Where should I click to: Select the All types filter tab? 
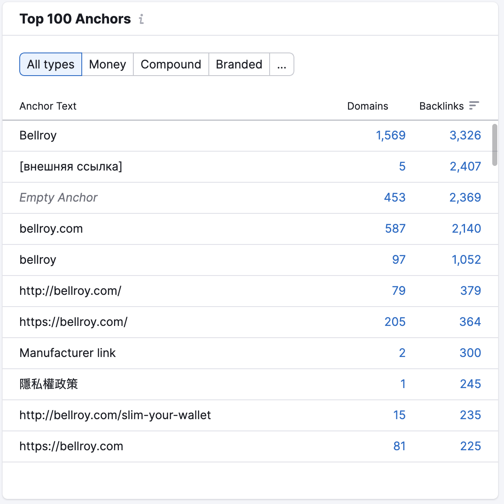point(51,64)
